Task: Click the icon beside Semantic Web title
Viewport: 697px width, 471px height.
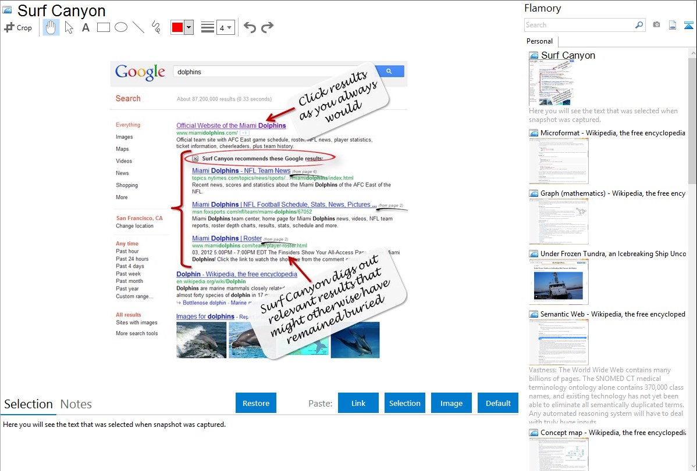Action: tap(534, 314)
